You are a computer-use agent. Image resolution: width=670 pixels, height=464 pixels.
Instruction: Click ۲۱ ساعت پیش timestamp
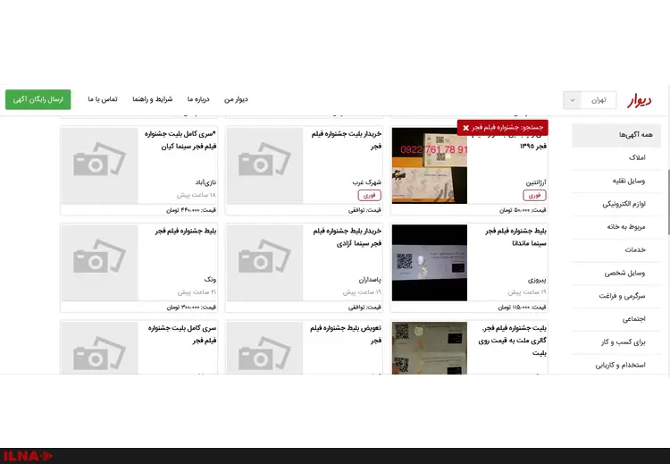(197, 292)
